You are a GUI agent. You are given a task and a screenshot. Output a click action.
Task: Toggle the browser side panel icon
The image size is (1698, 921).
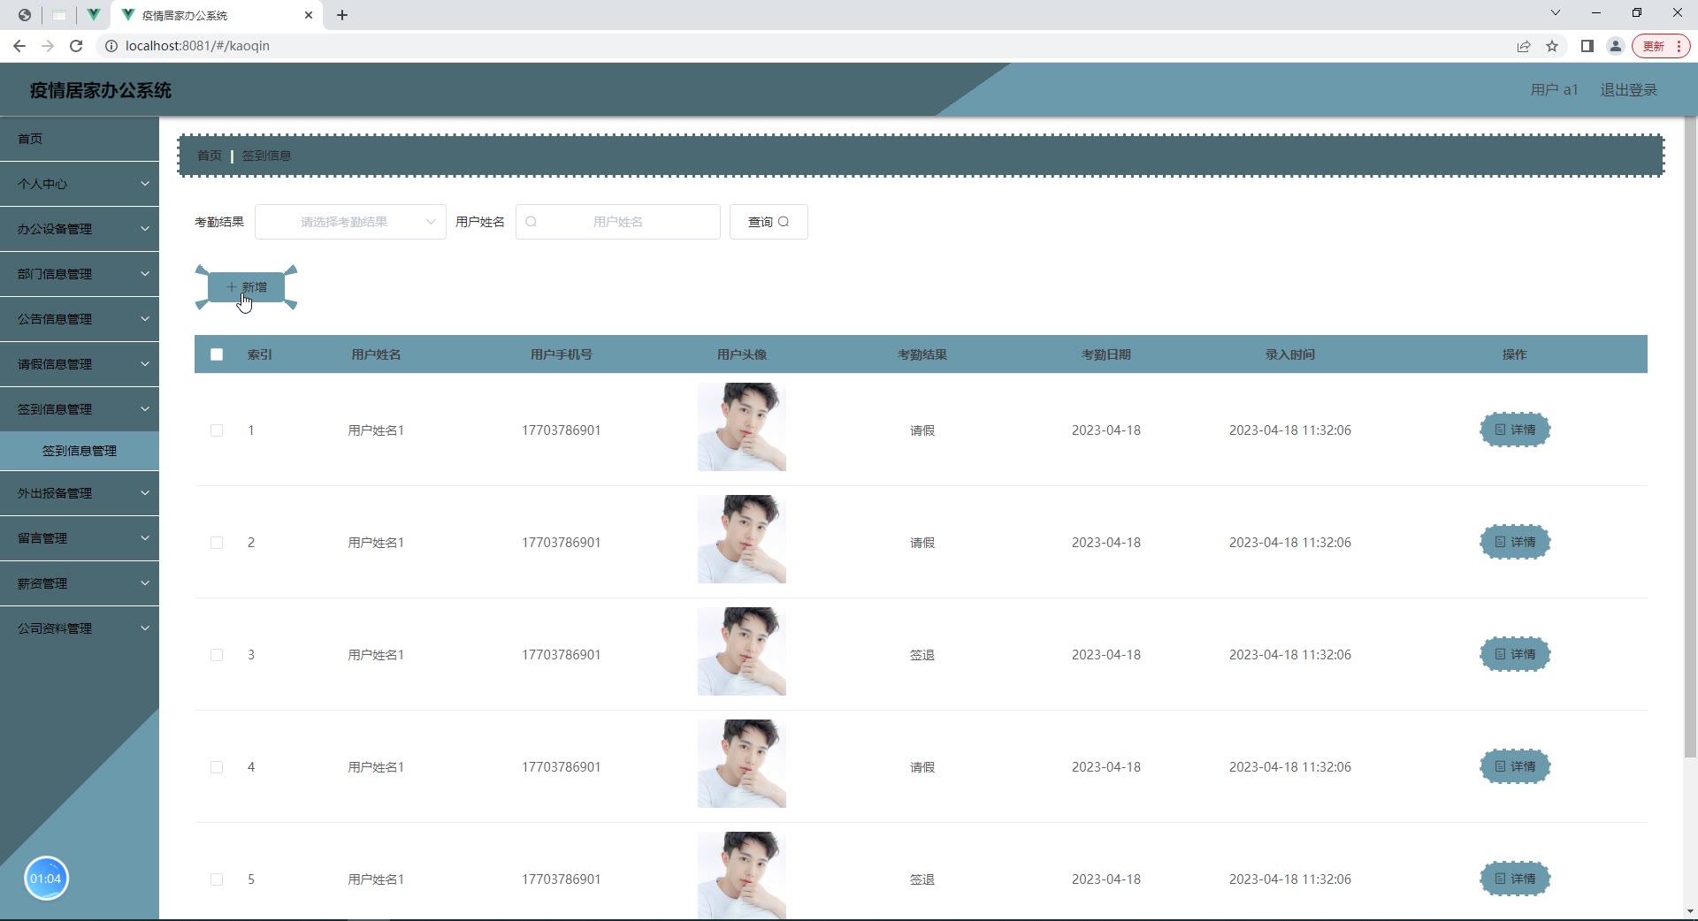pyautogui.click(x=1587, y=46)
